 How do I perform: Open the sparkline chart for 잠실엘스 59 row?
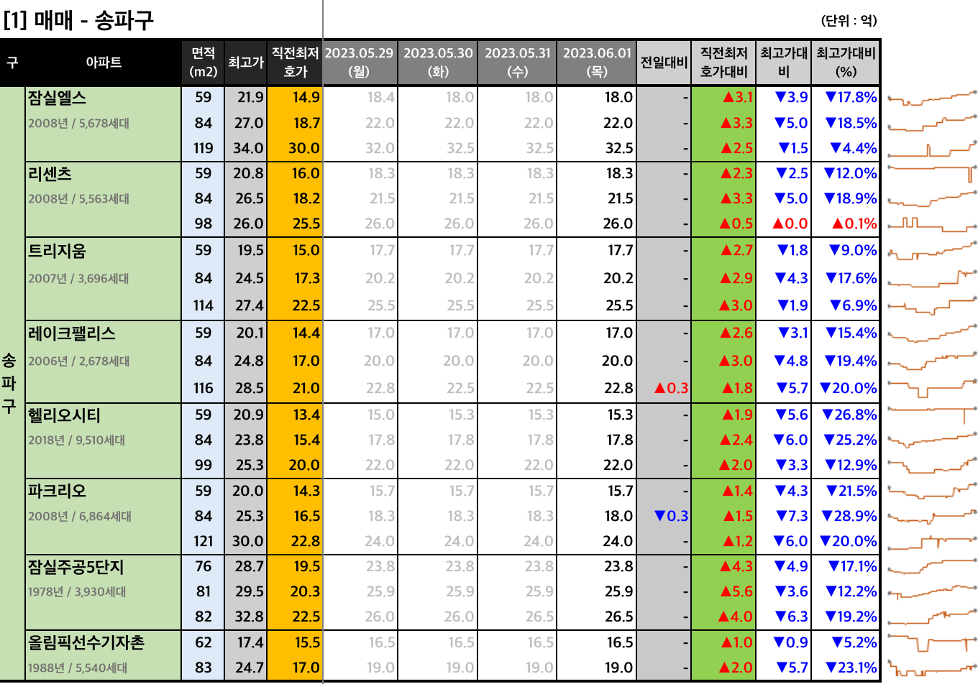pyautogui.click(x=932, y=98)
